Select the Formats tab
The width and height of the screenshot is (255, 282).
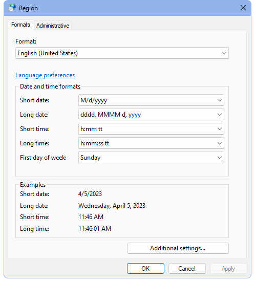(20, 25)
